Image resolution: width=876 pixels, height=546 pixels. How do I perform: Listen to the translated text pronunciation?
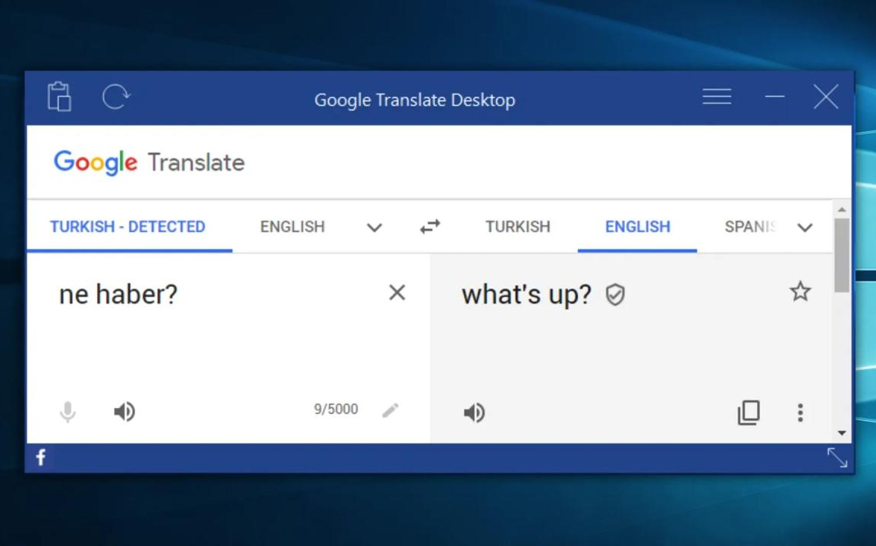tap(474, 413)
